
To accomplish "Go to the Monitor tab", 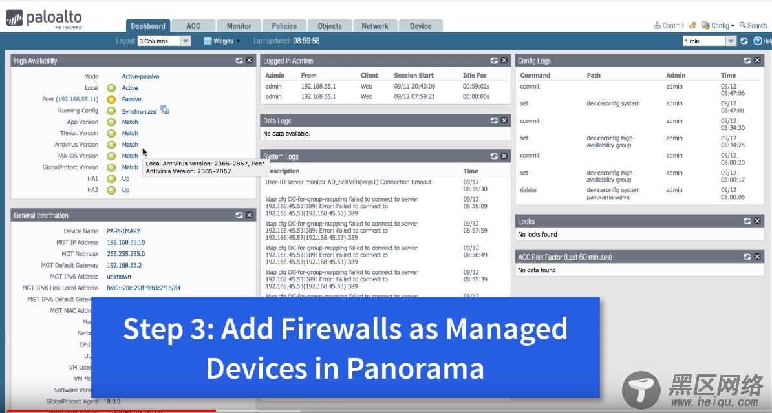I will [x=239, y=26].
